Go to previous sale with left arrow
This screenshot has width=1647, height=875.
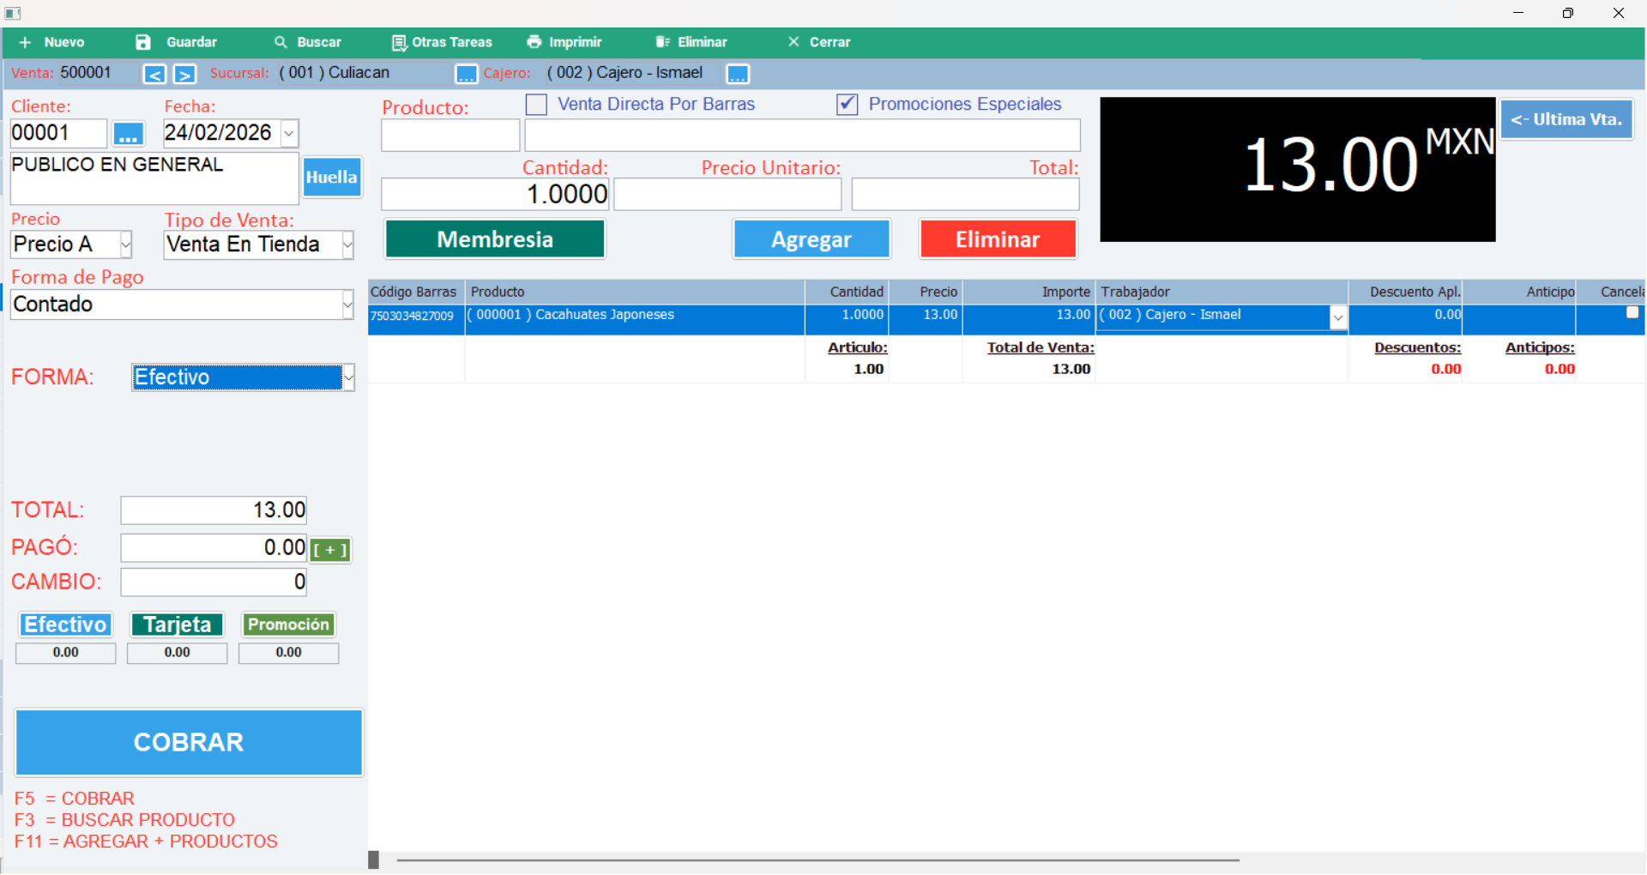tap(154, 75)
